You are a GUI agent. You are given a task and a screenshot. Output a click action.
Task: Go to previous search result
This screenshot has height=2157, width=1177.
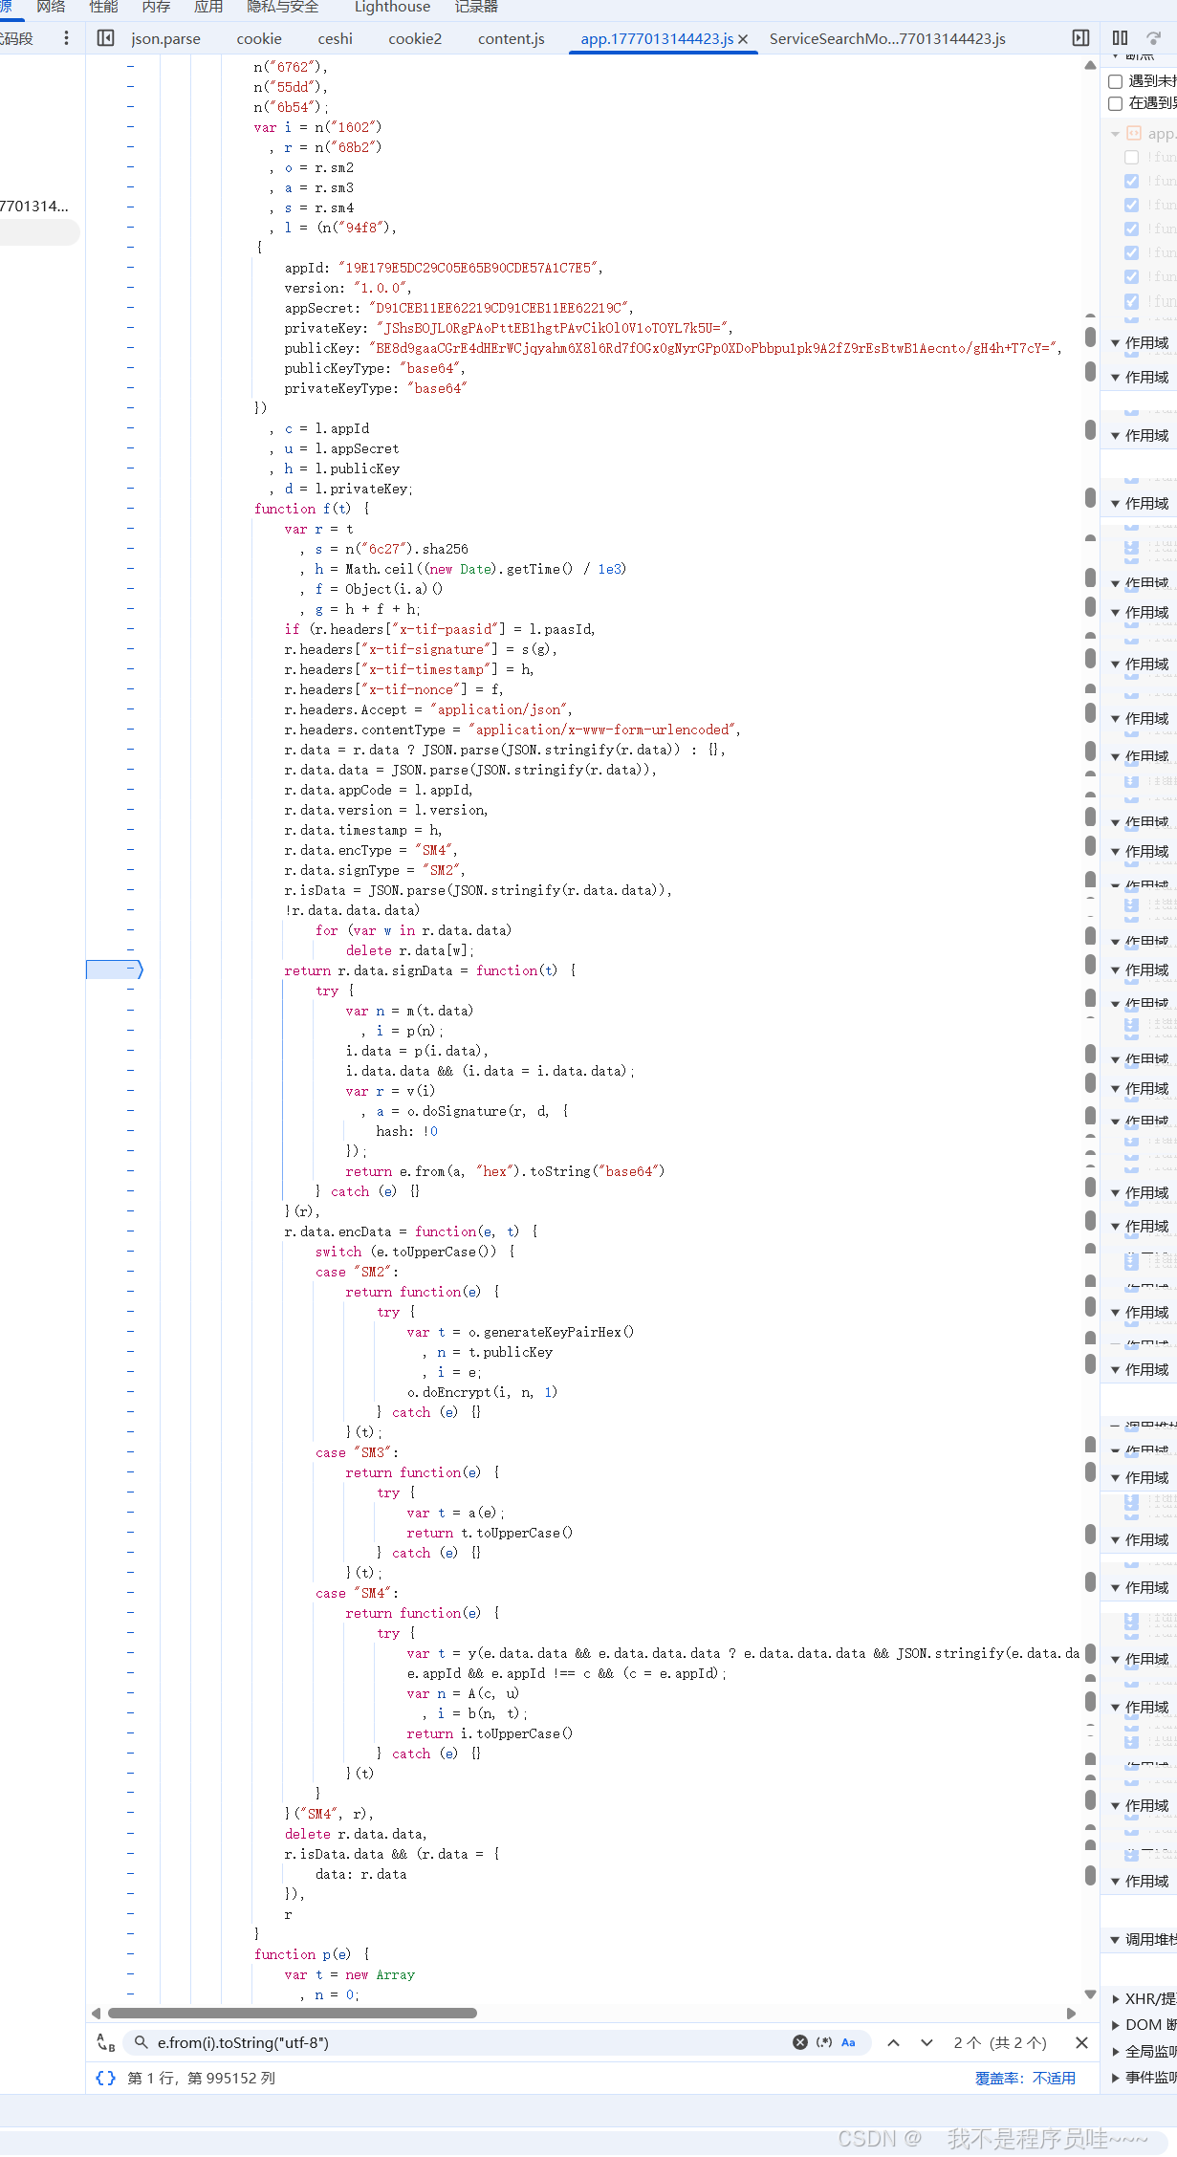[893, 2042]
